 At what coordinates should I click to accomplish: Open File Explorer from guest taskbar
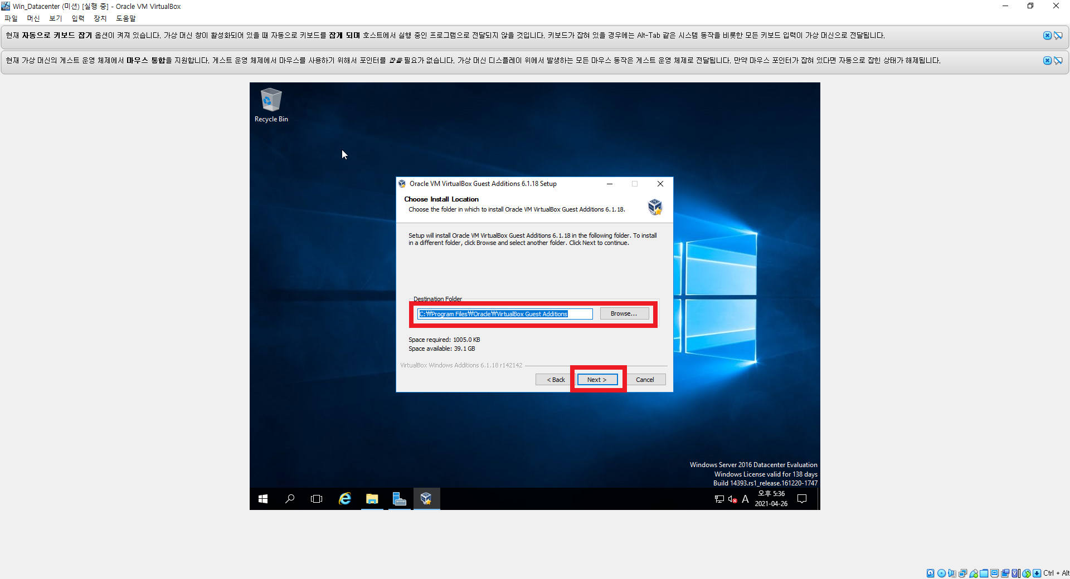click(x=372, y=499)
